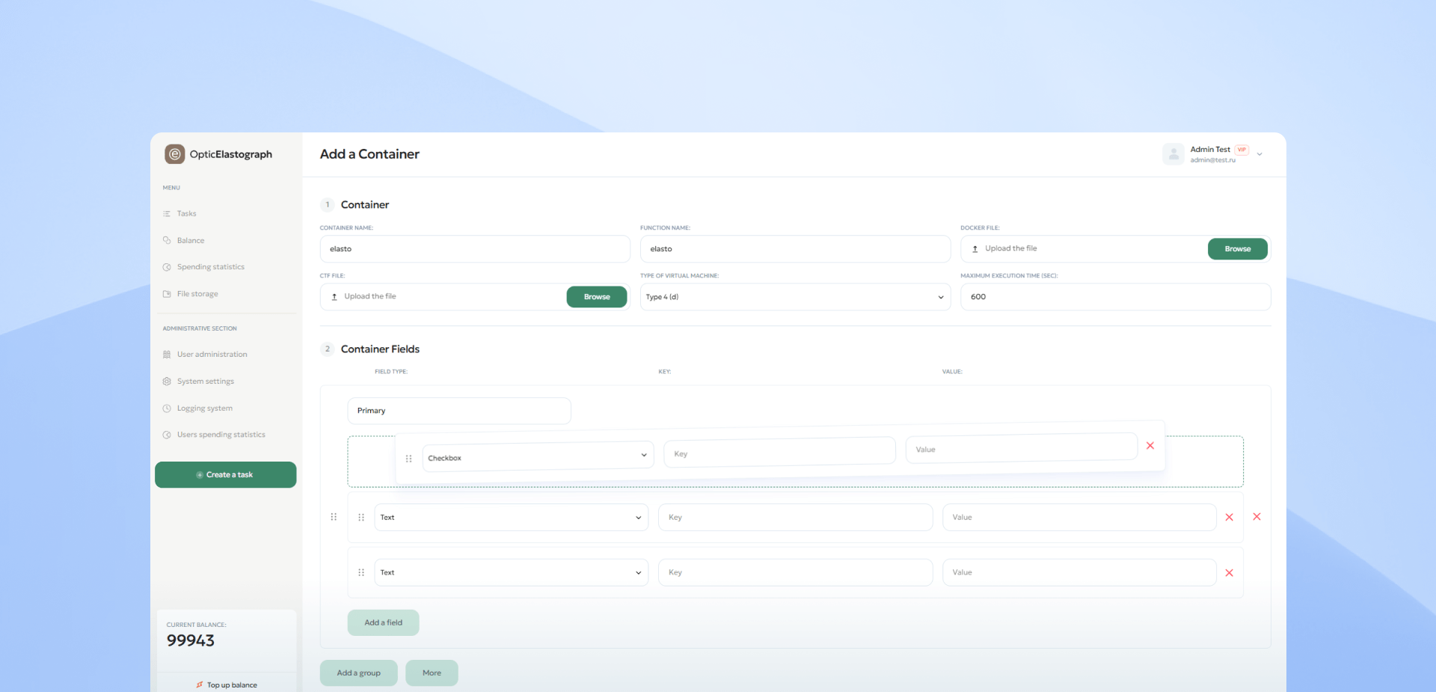Click the OpticElastograph logo icon
Image resolution: width=1436 pixels, height=692 pixels.
point(174,154)
